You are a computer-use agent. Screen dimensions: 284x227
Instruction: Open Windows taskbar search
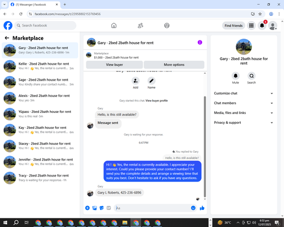pyautogui.click(x=16, y=222)
